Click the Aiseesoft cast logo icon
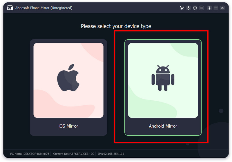 pos(10,8)
